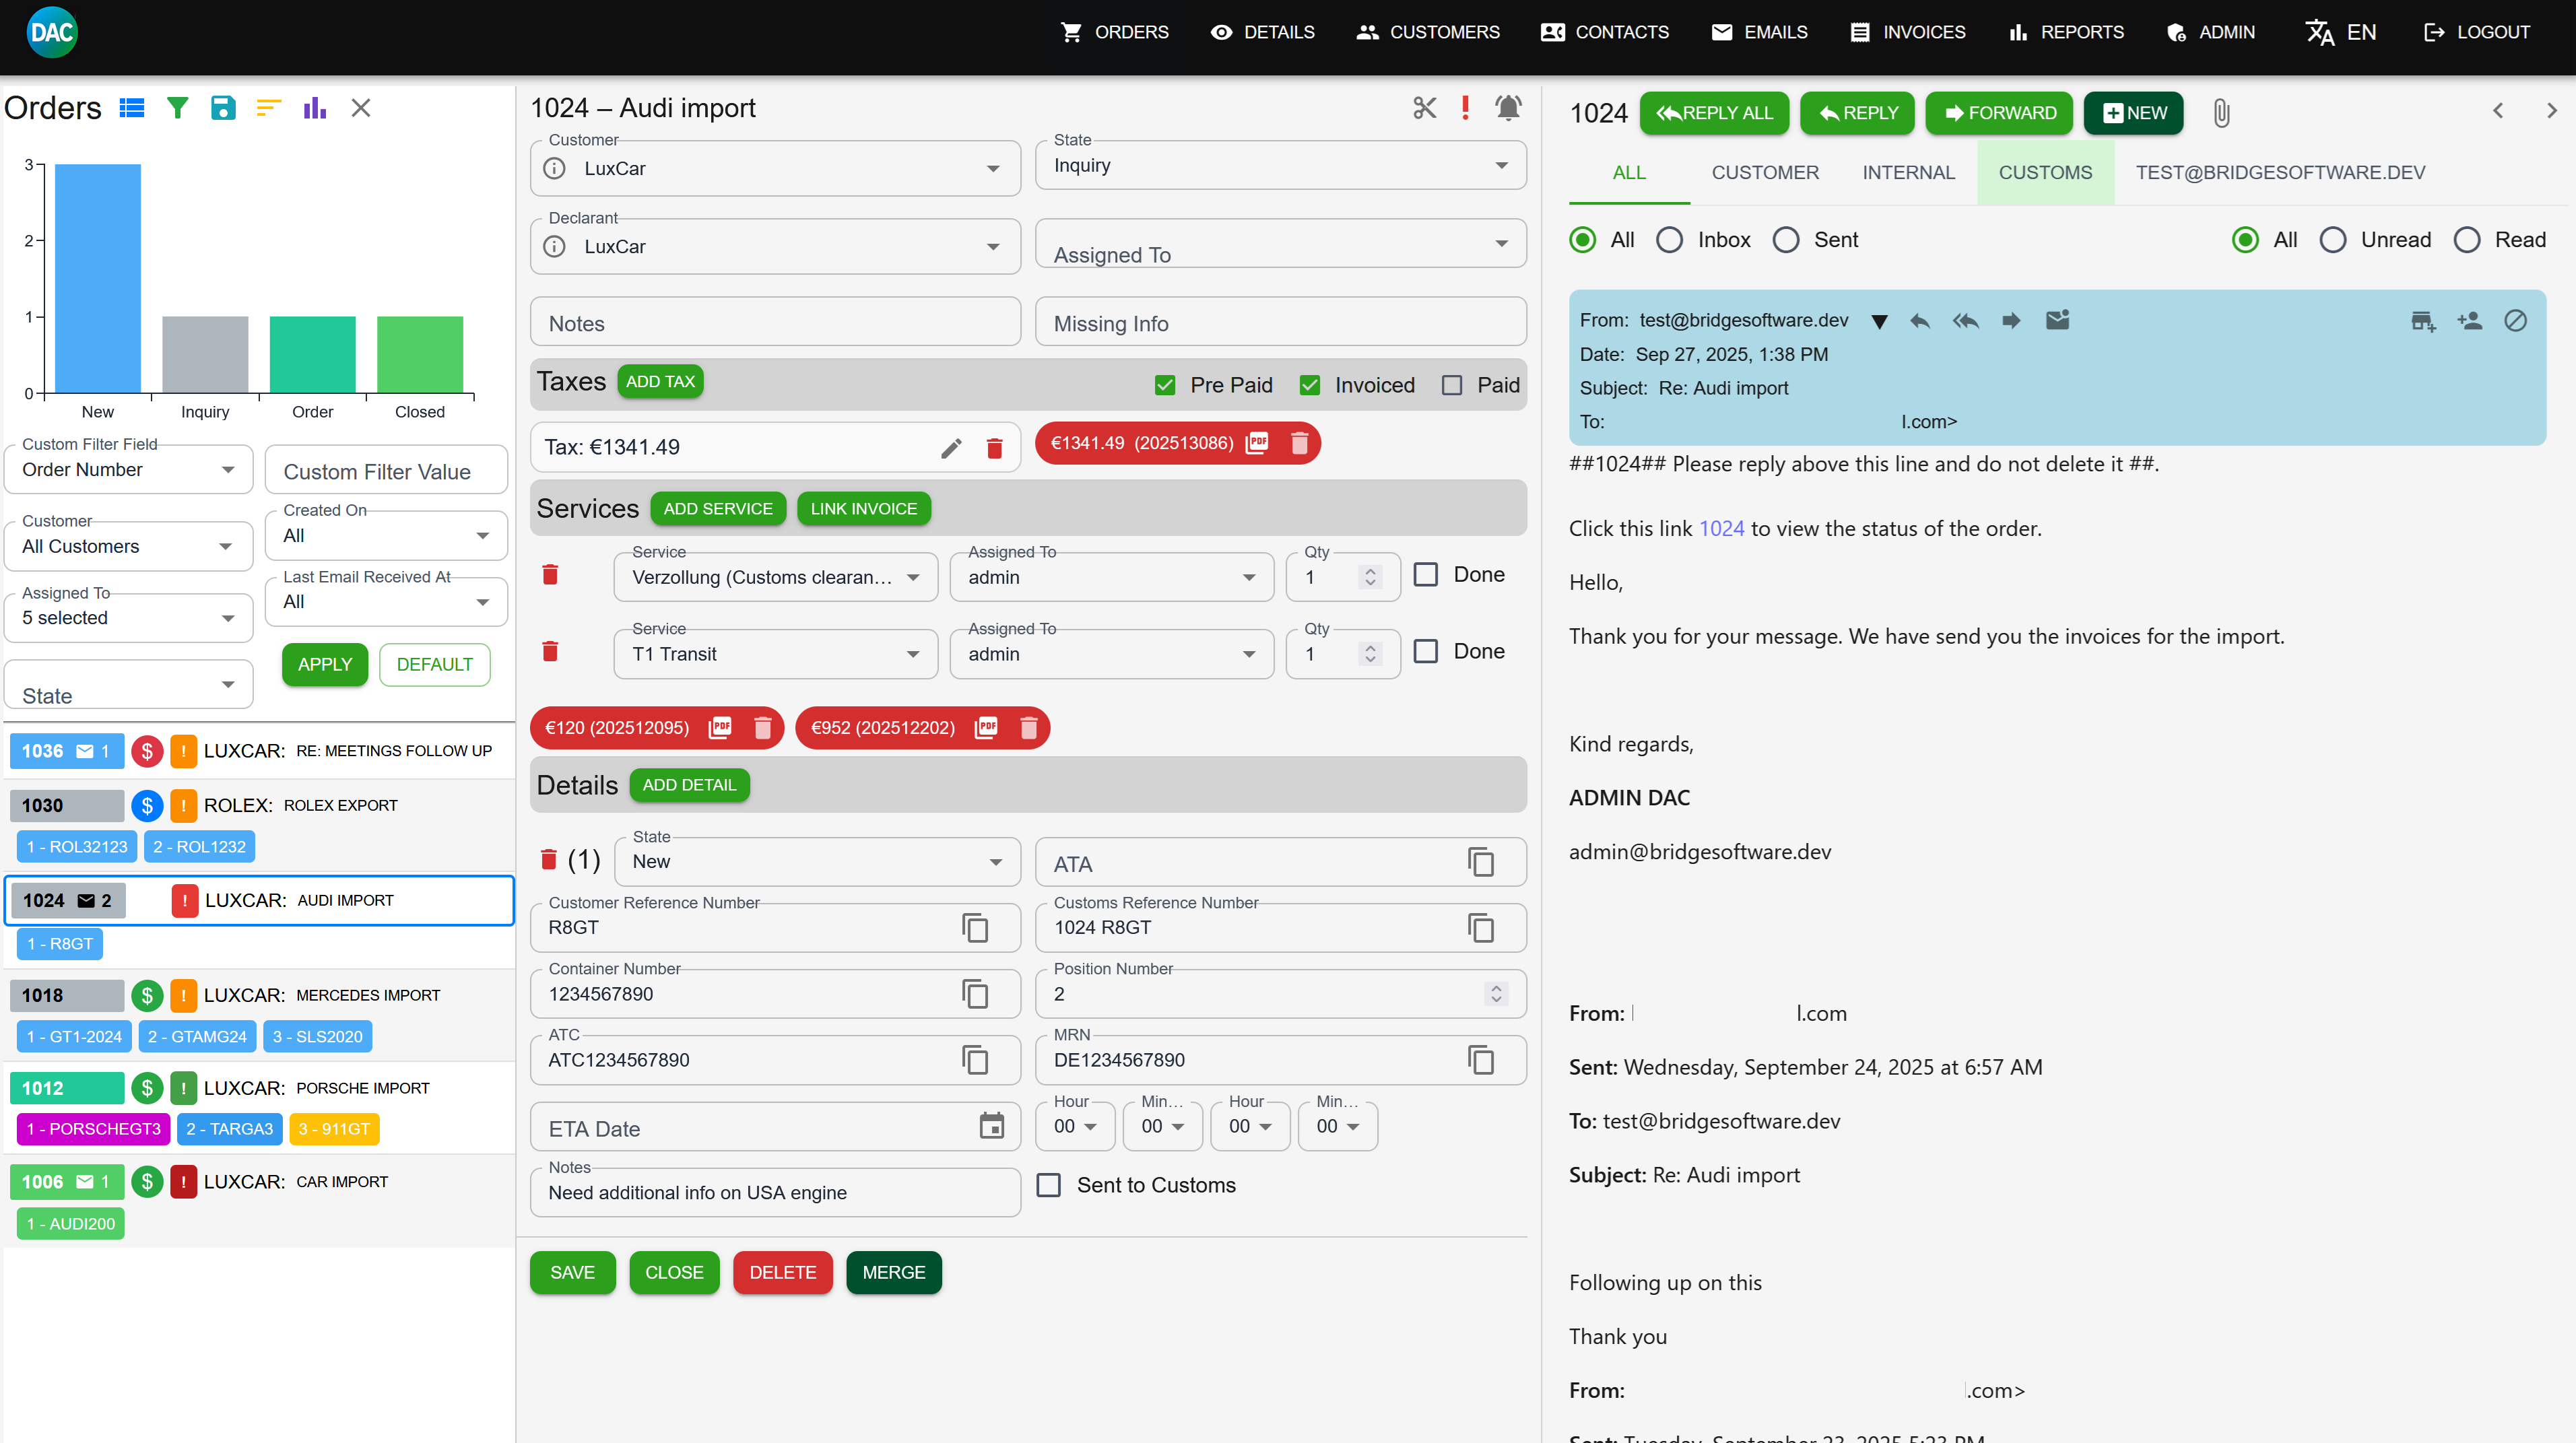The width and height of the screenshot is (2576, 1443).
Task: Check the Sent to Customs box
Action: click(1049, 1185)
